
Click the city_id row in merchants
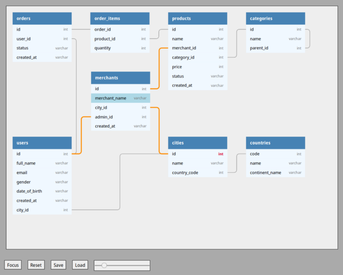coord(120,108)
